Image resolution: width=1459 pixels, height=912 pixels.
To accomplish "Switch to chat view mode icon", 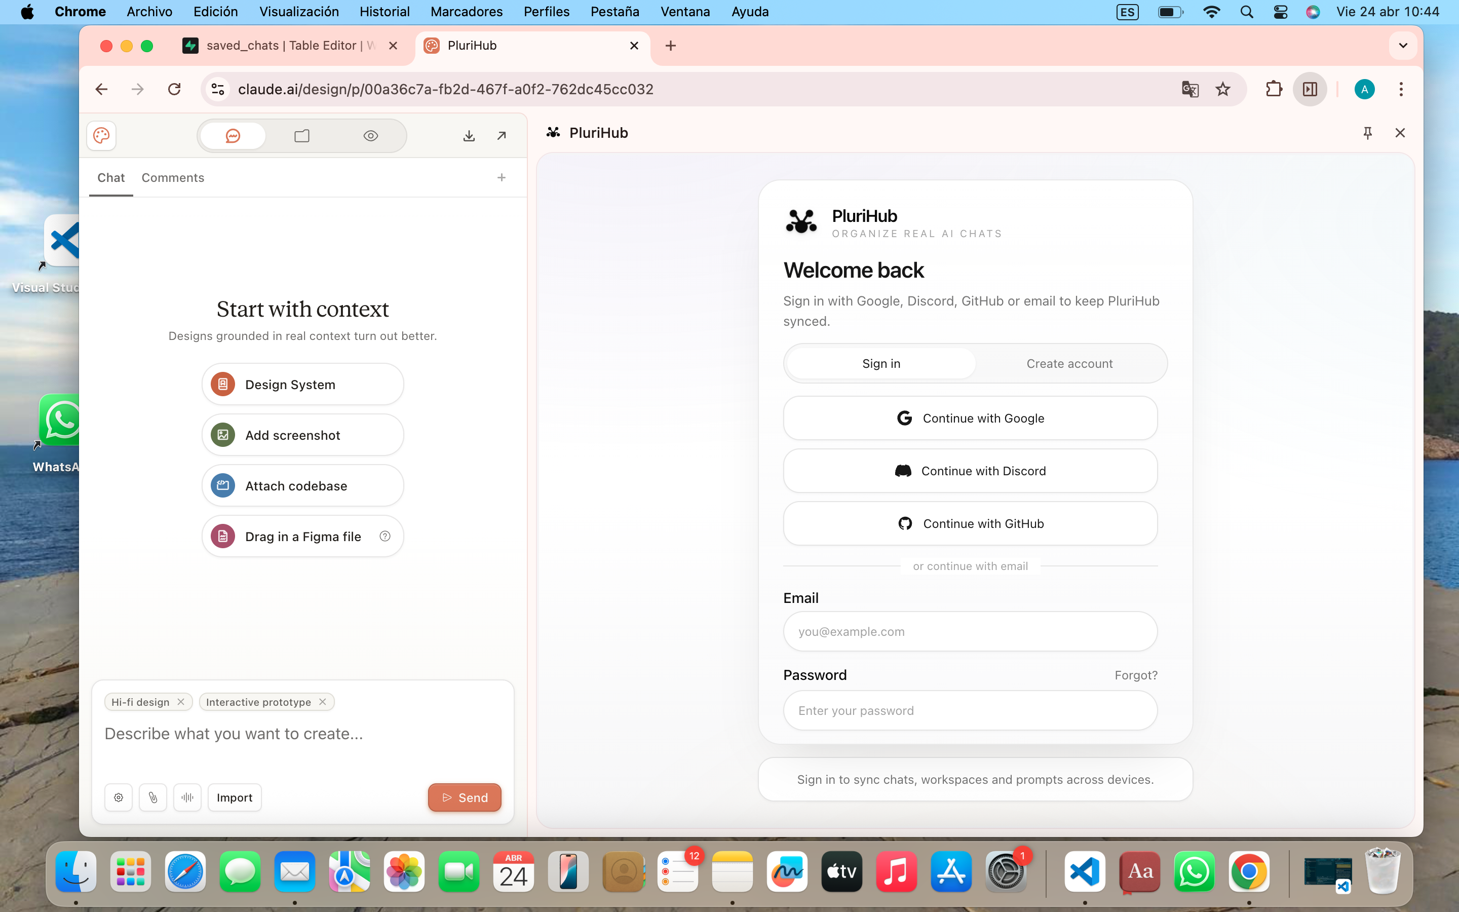I will coord(233,136).
